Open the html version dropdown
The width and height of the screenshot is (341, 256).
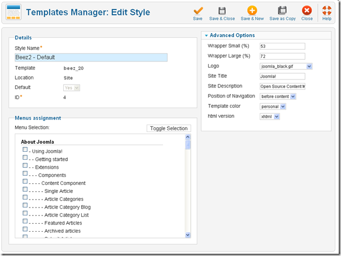point(270,117)
